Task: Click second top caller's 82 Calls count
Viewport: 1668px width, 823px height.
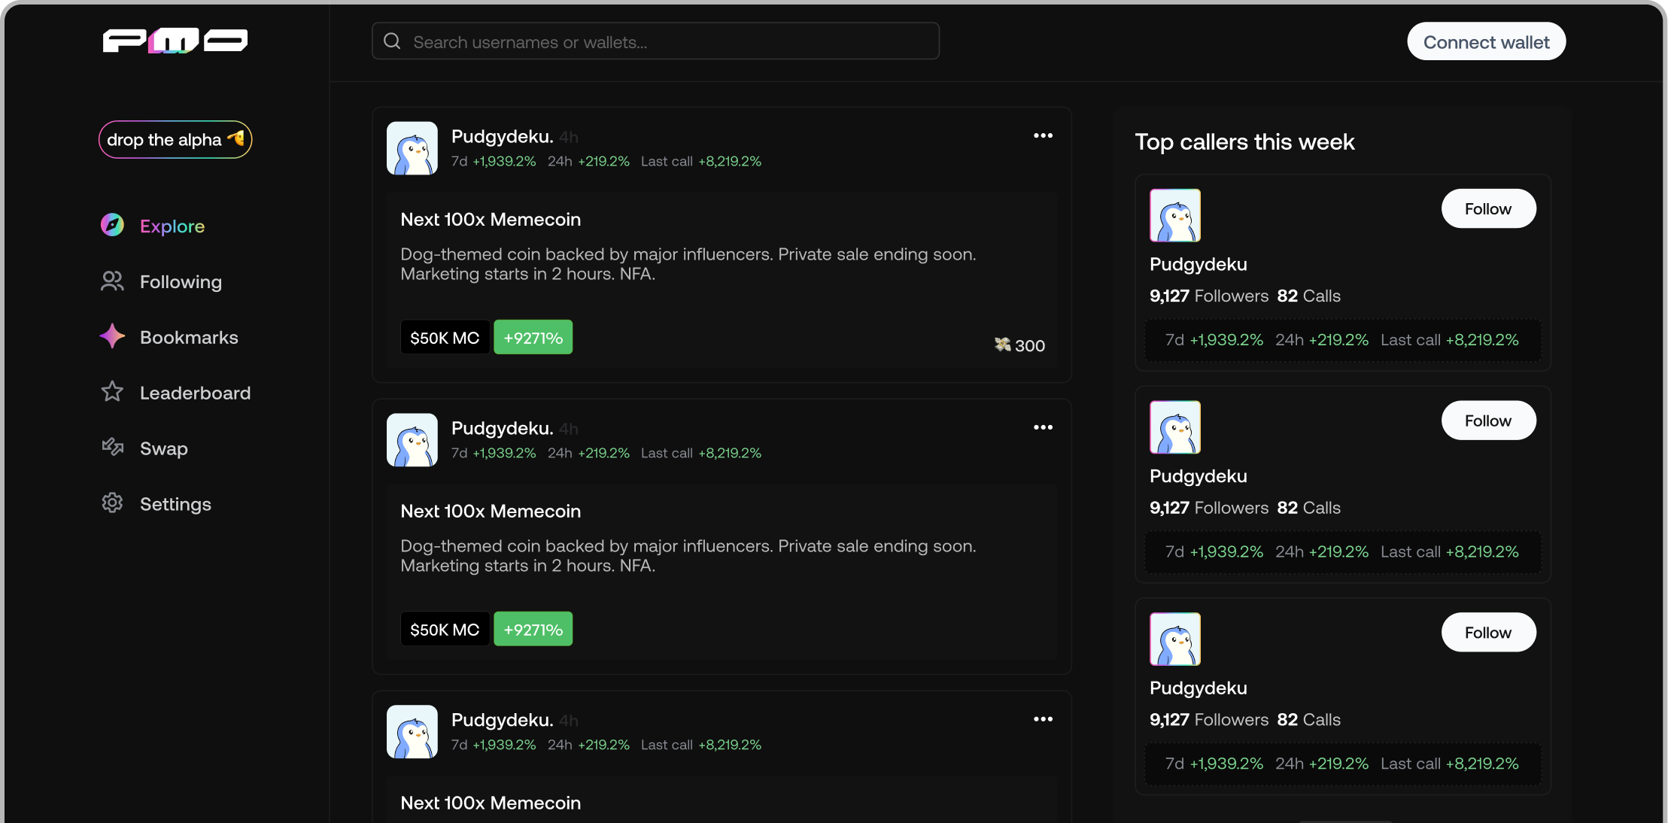Action: tap(1308, 508)
